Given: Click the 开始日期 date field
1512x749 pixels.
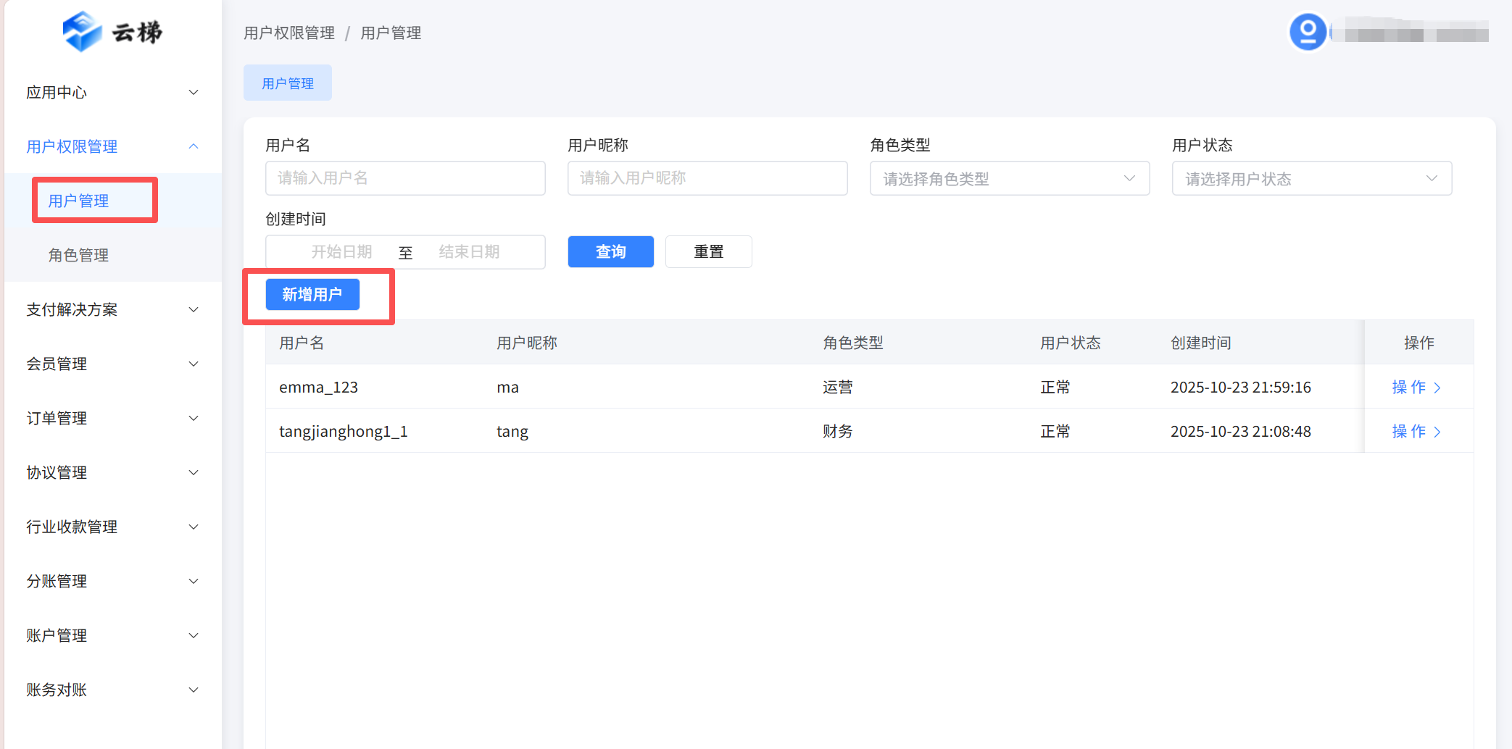Looking at the screenshot, I should 341,252.
